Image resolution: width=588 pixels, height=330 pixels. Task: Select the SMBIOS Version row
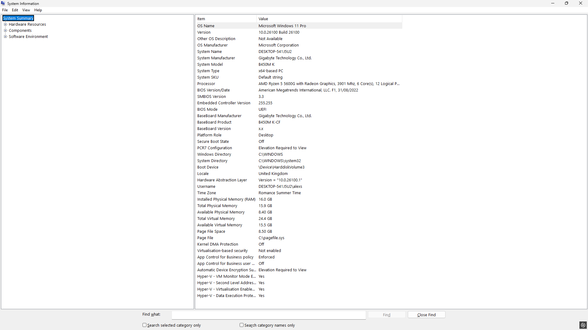click(299, 97)
